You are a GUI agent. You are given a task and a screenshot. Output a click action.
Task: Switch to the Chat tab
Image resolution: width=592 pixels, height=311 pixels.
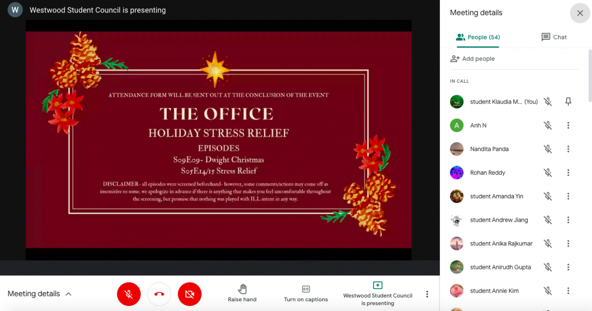554,37
